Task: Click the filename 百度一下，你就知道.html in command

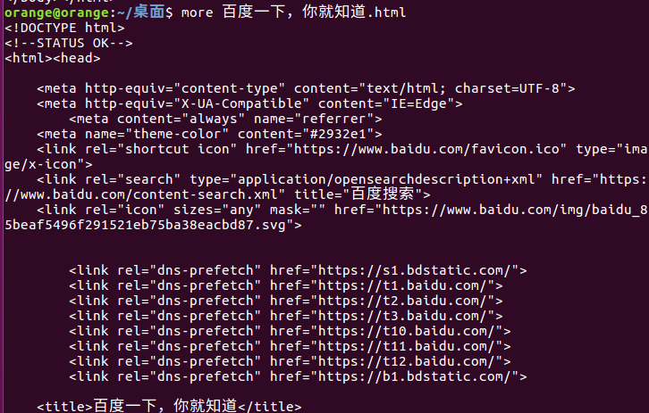Action: point(314,12)
